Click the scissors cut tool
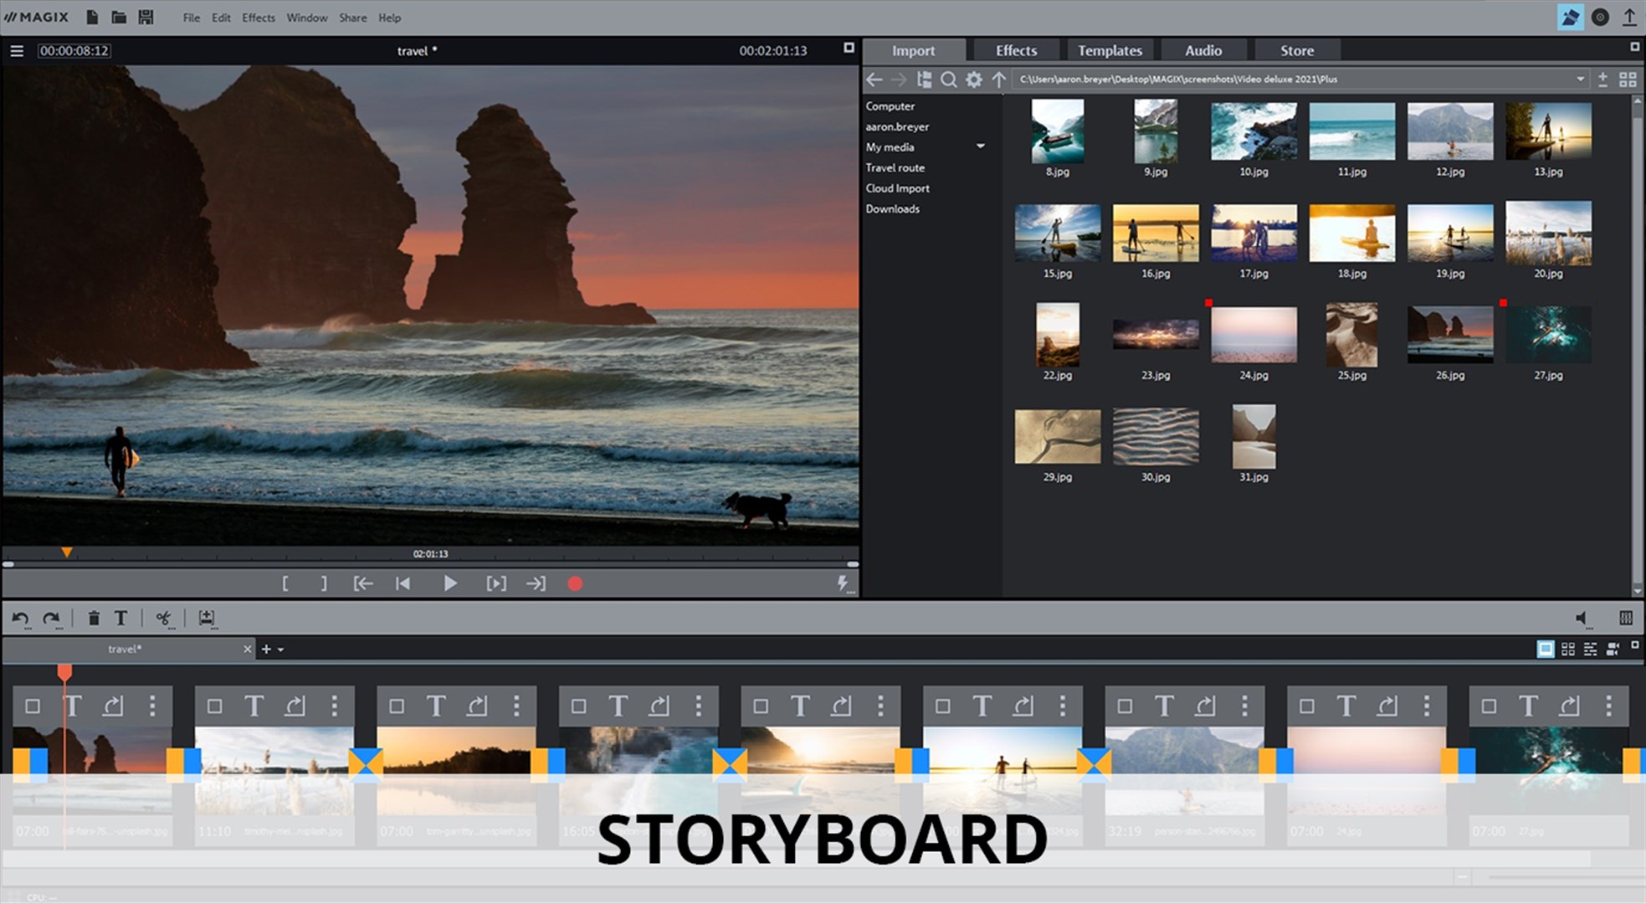The width and height of the screenshot is (1646, 904). coord(164,619)
